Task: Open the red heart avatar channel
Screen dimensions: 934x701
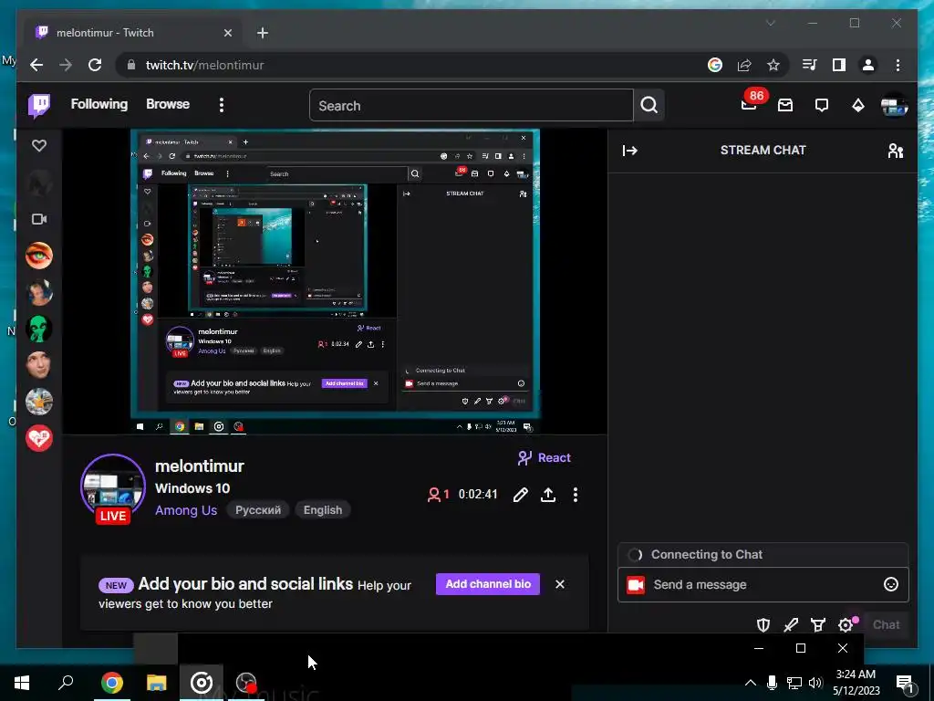Action: tap(39, 438)
